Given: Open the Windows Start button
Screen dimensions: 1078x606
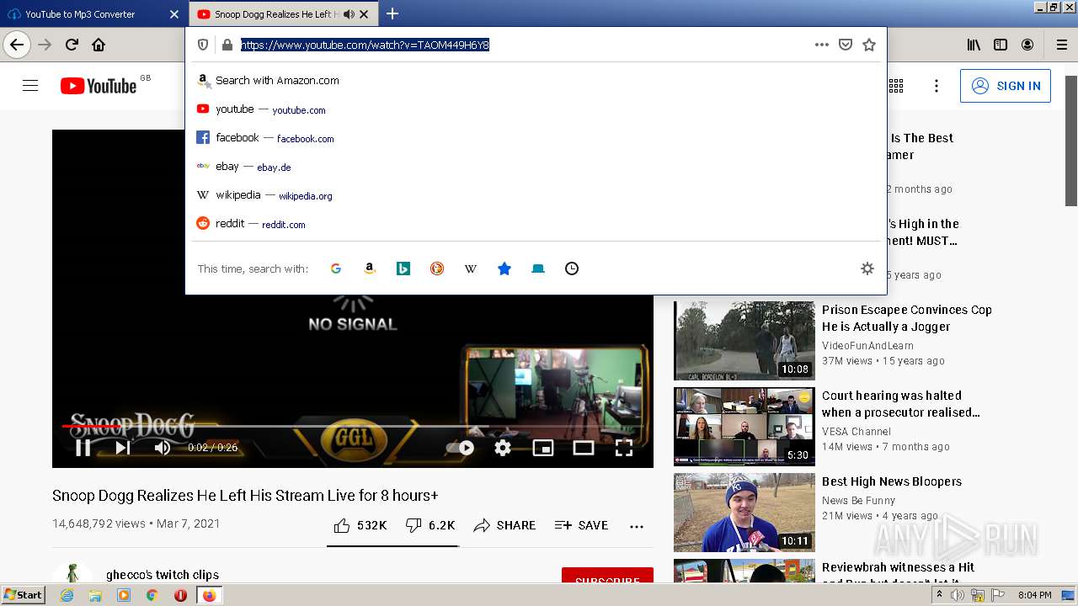Looking at the screenshot, I should pos(24,595).
